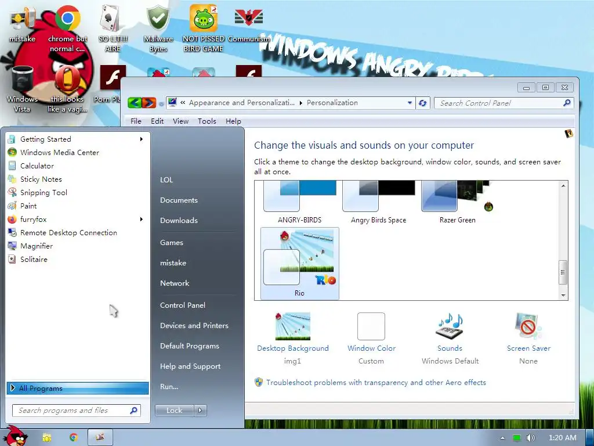Click the refresh button beside address bar
The height and width of the screenshot is (446, 594).
pyautogui.click(x=423, y=103)
